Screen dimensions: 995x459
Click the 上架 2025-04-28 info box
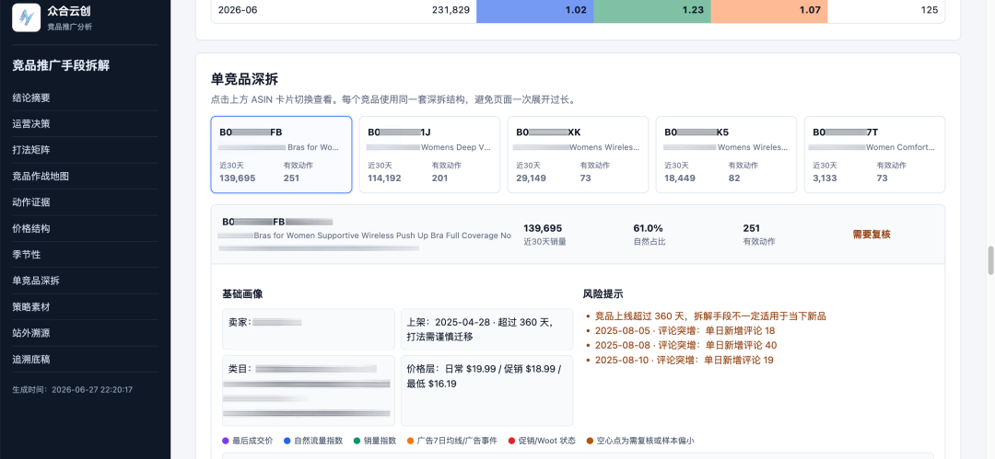[x=486, y=329]
